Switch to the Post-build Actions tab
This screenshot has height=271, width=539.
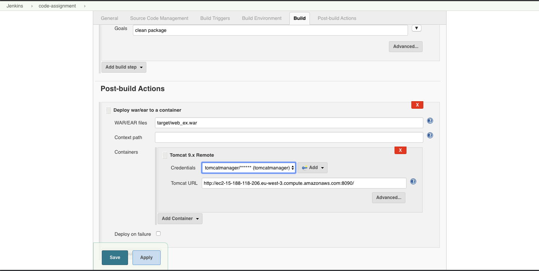tap(337, 18)
